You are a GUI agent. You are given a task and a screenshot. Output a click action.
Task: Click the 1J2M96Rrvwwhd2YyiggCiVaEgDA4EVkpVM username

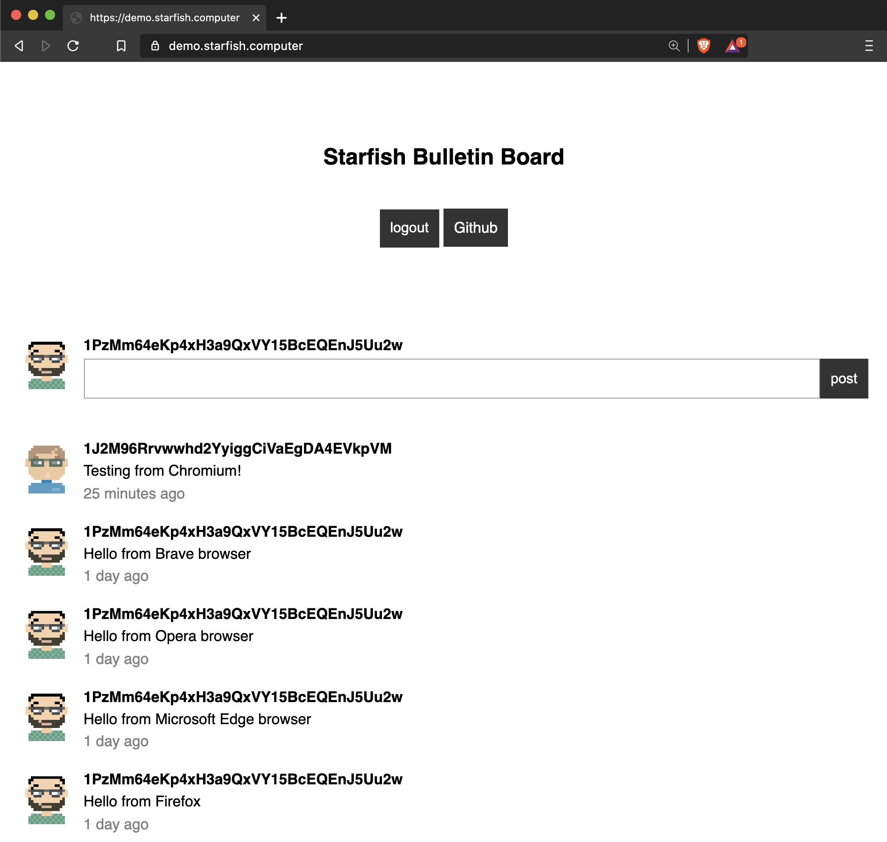point(237,449)
